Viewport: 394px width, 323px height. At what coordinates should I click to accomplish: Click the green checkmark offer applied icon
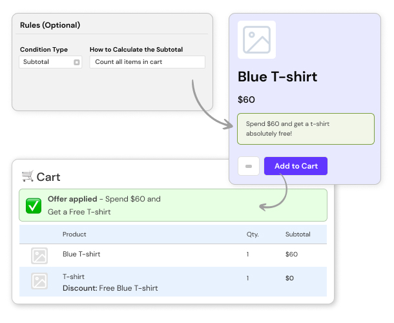34,205
